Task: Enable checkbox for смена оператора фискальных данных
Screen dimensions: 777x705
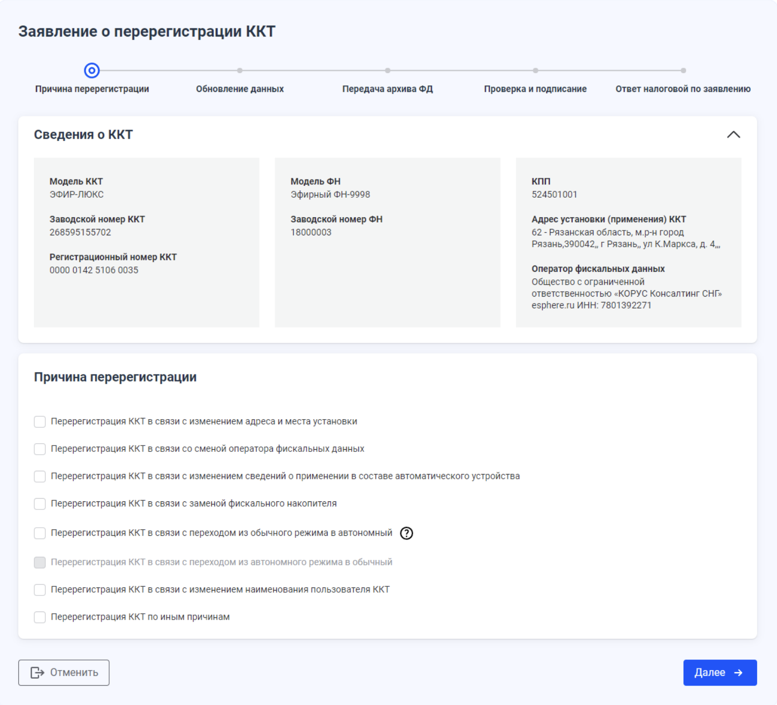Action: coord(40,449)
